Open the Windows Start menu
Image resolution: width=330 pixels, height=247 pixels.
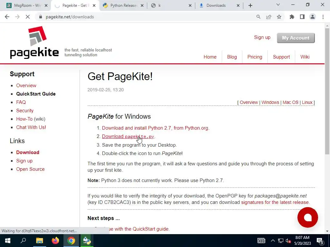click(x=8, y=241)
